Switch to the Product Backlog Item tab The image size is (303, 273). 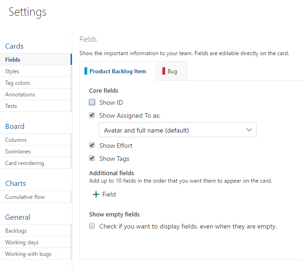pyautogui.click(x=117, y=71)
